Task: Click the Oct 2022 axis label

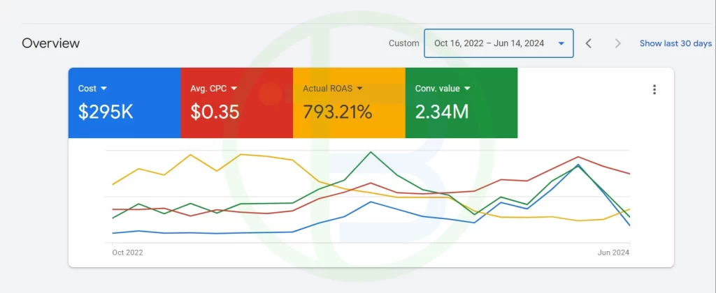Action: (x=127, y=253)
